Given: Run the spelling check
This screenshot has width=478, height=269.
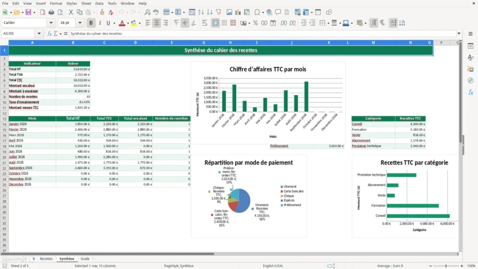Looking at the screenshot, I should coord(156,12).
